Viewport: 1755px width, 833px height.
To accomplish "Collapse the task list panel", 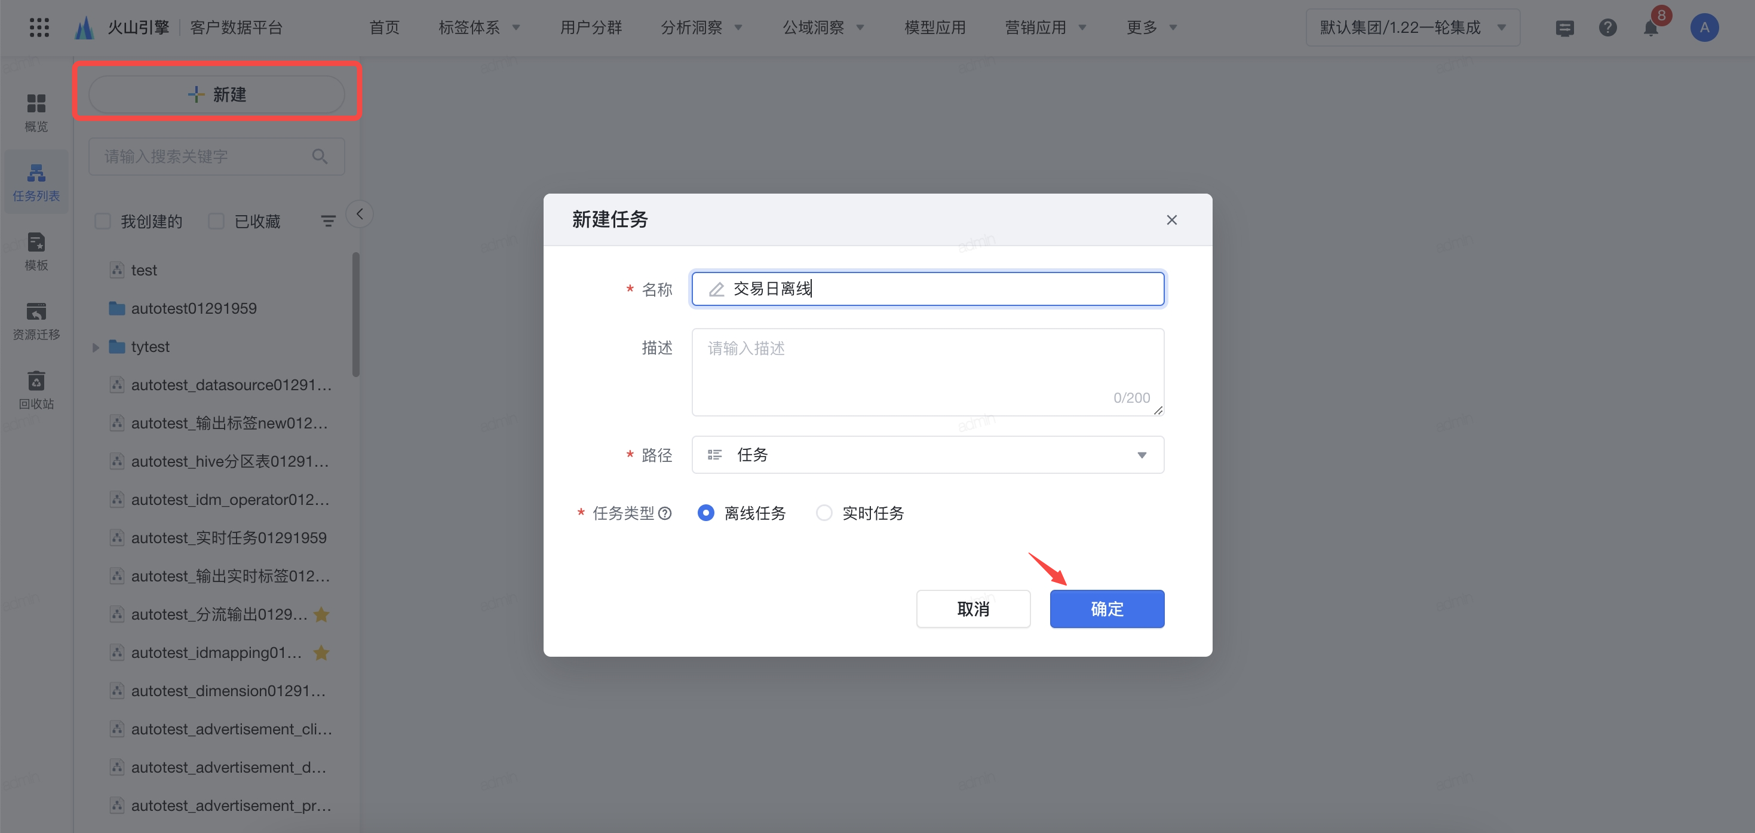I will coord(360,214).
